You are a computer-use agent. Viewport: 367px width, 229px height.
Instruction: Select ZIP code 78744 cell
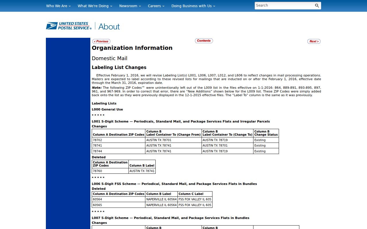(118, 151)
